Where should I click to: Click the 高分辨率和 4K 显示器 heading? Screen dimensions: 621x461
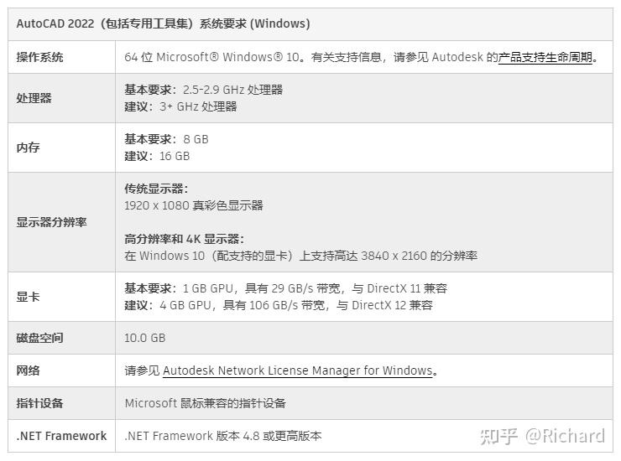point(184,239)
